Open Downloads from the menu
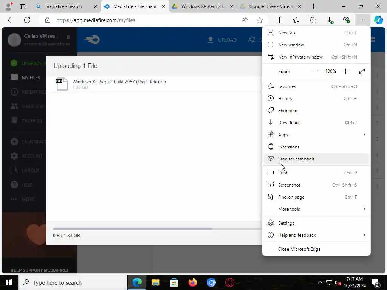 point(316,123)
